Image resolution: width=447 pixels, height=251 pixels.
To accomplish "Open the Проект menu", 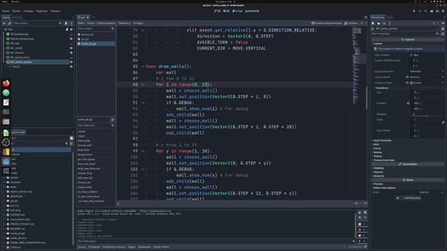I will 16,11.
